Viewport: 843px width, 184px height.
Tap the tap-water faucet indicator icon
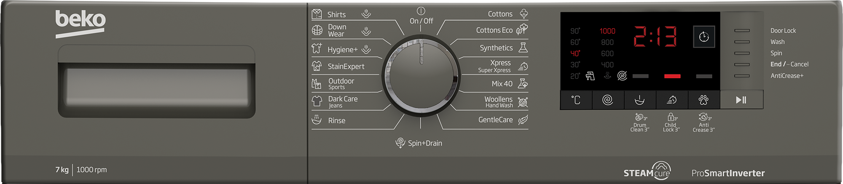tap(590, 76)
